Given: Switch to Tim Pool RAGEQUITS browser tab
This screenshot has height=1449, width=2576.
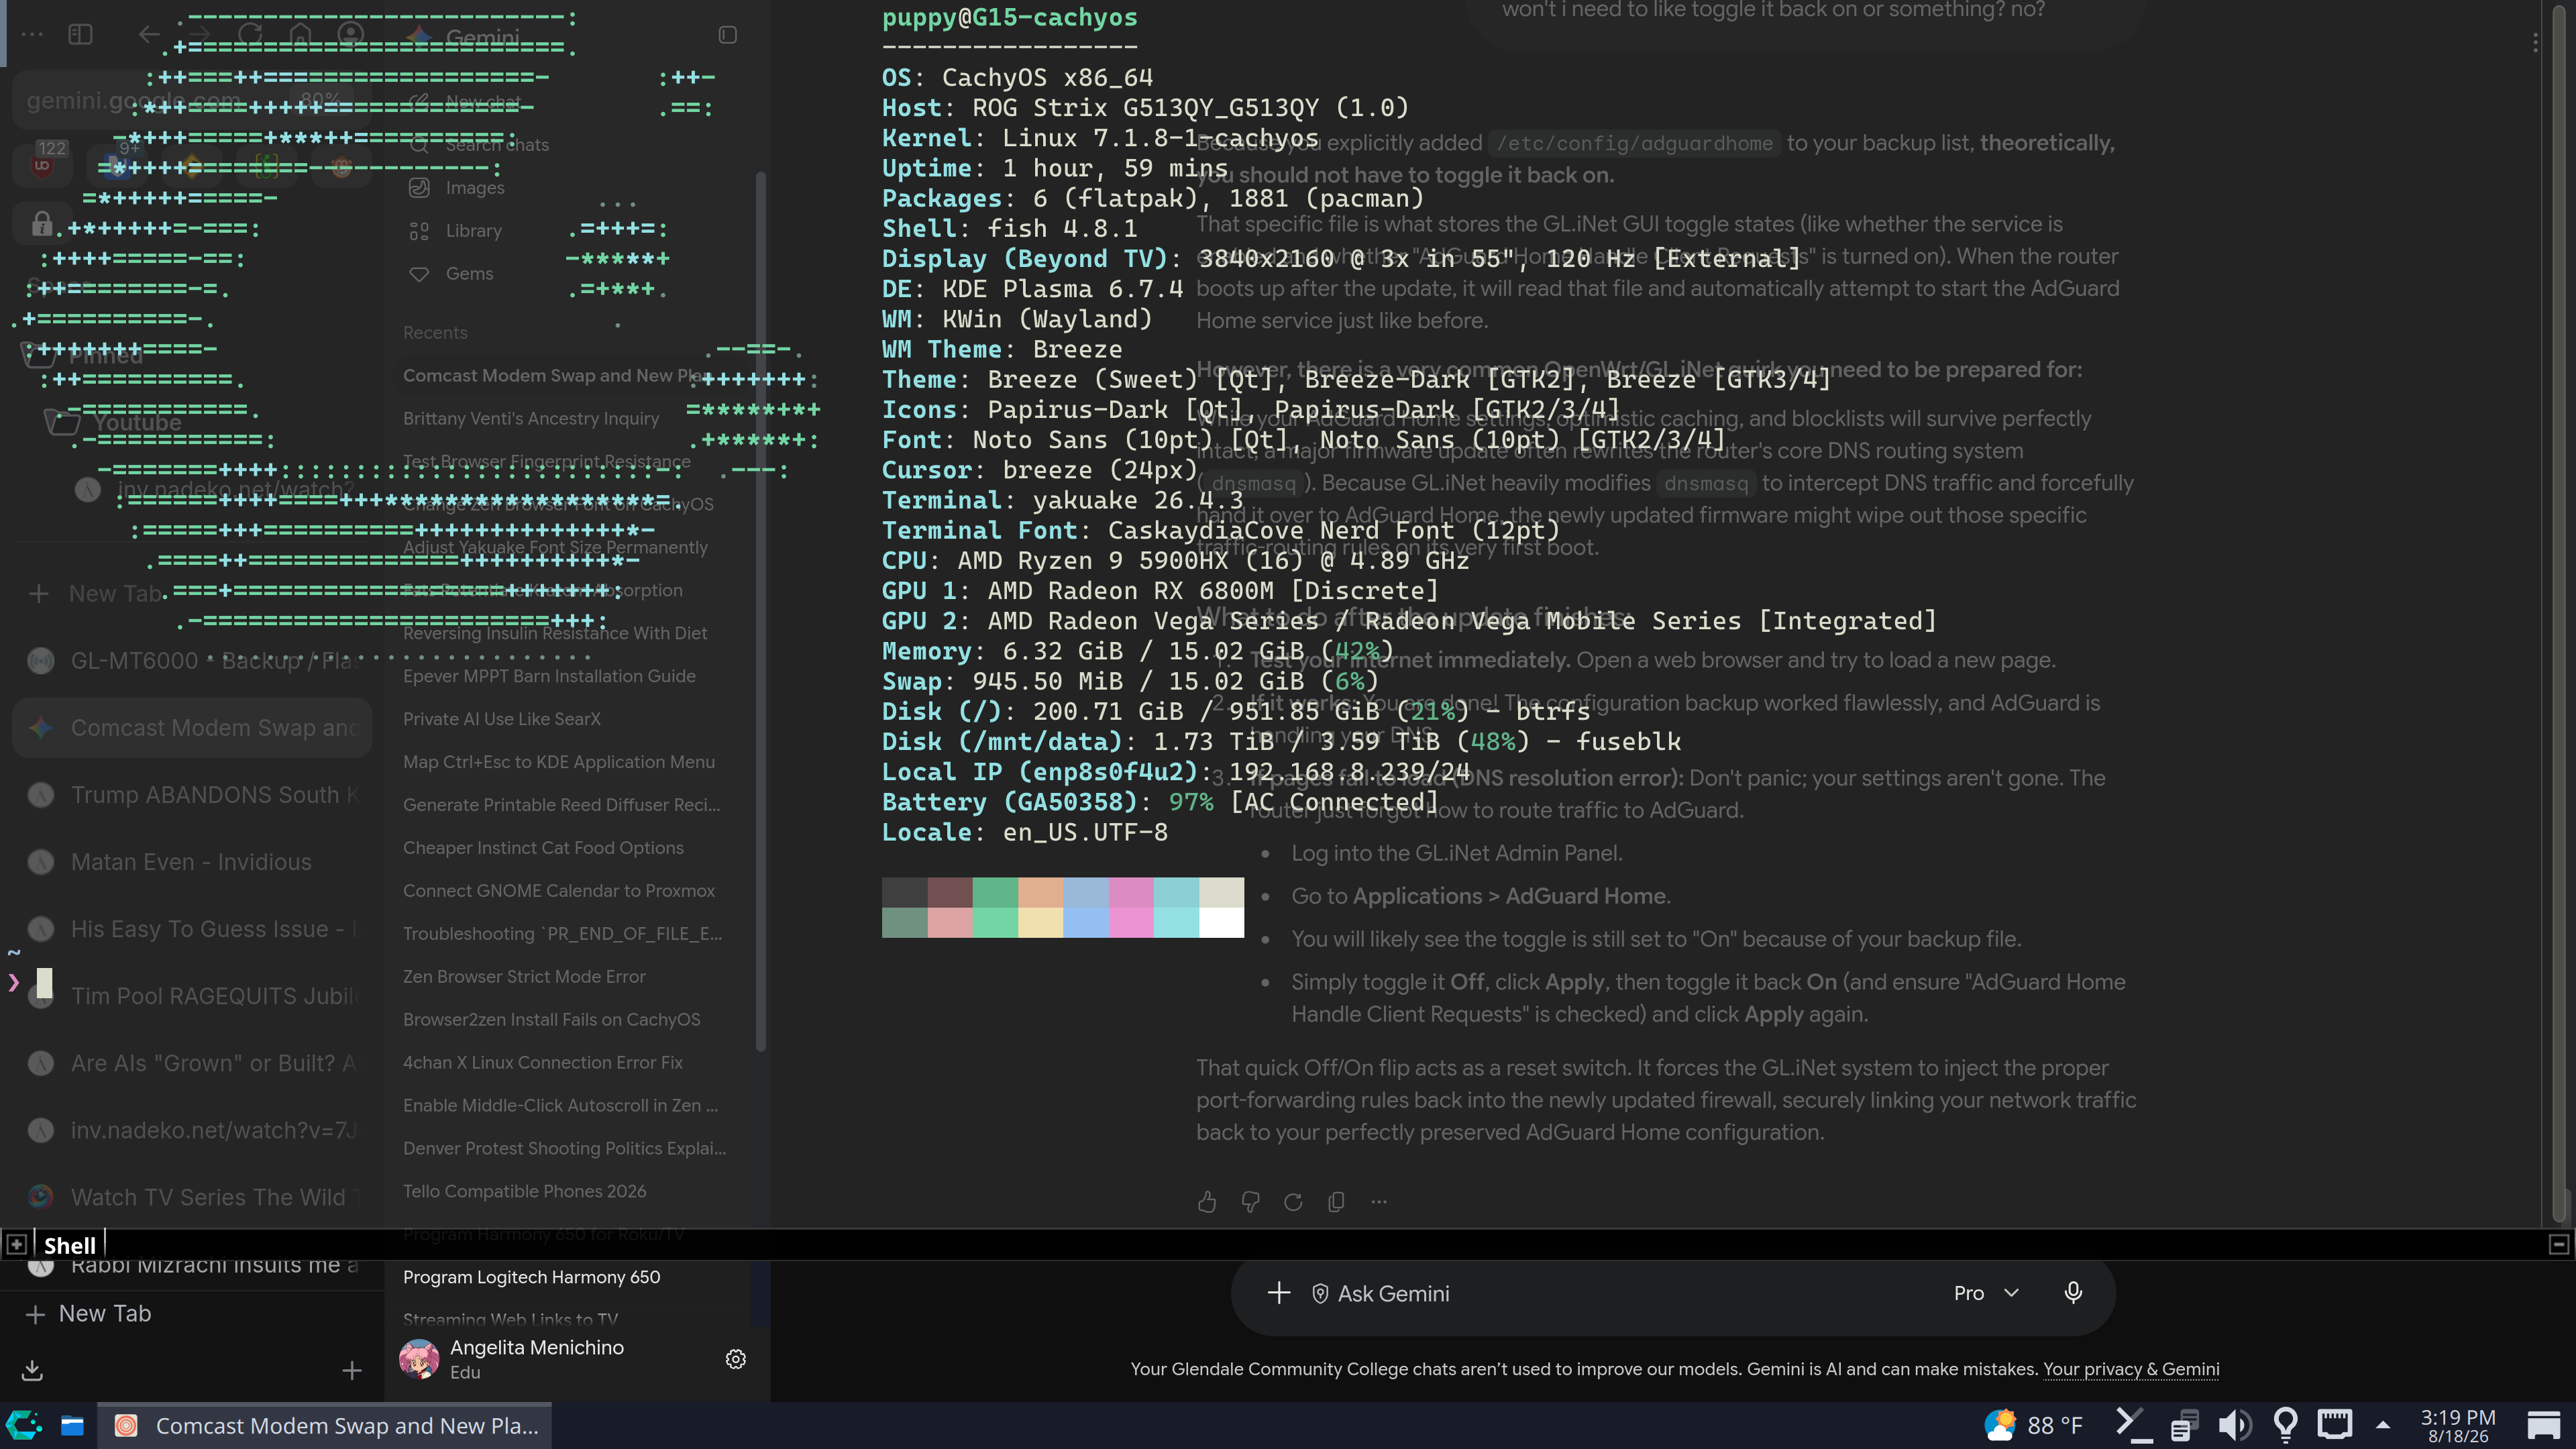Looking at the screenshot, I should (192, 996).
